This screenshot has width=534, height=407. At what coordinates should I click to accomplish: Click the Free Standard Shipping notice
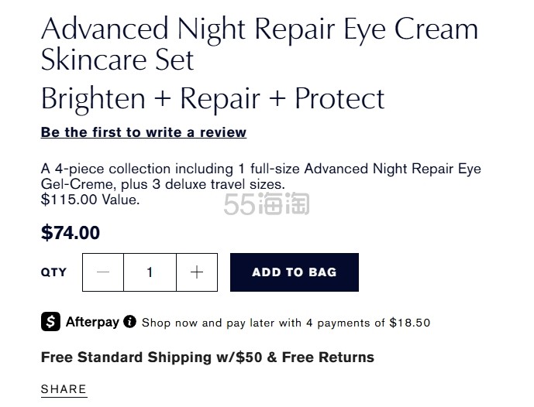[x=207, y=357]
